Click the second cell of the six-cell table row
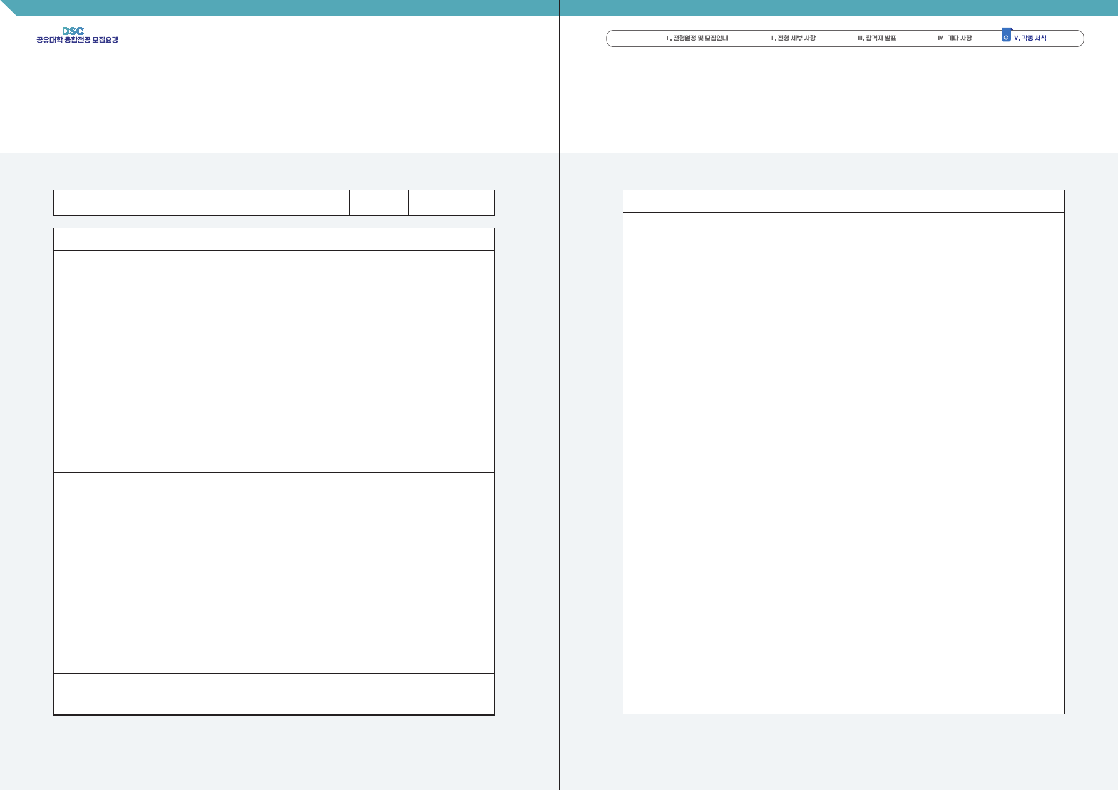This screenshot has width=1118, height=790. 151,203
